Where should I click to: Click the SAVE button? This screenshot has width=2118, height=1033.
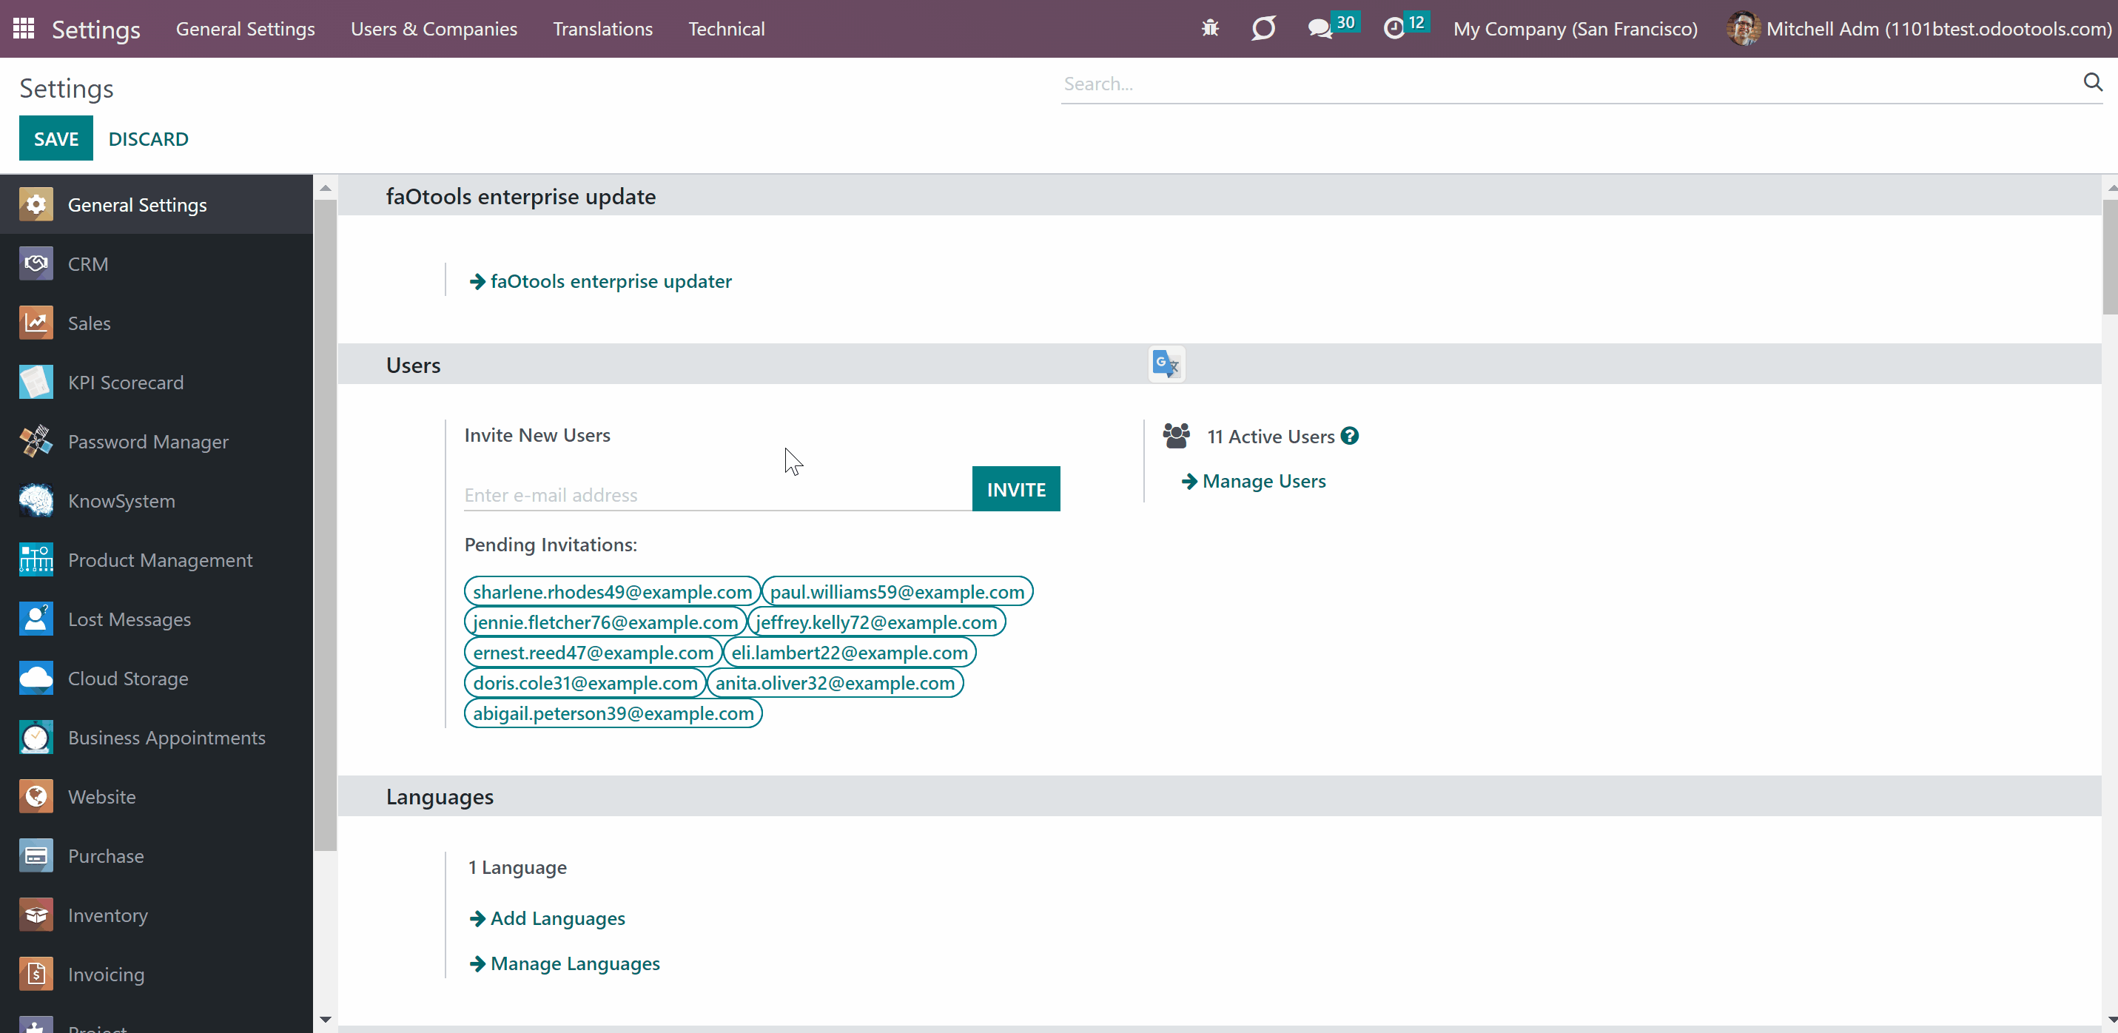pos(56,138)
